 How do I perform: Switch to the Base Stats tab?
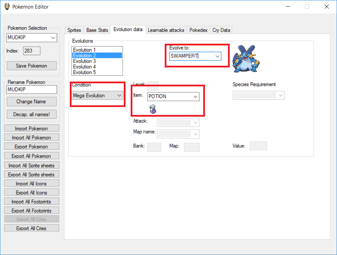pyautogui.click(x=97, y=30)
